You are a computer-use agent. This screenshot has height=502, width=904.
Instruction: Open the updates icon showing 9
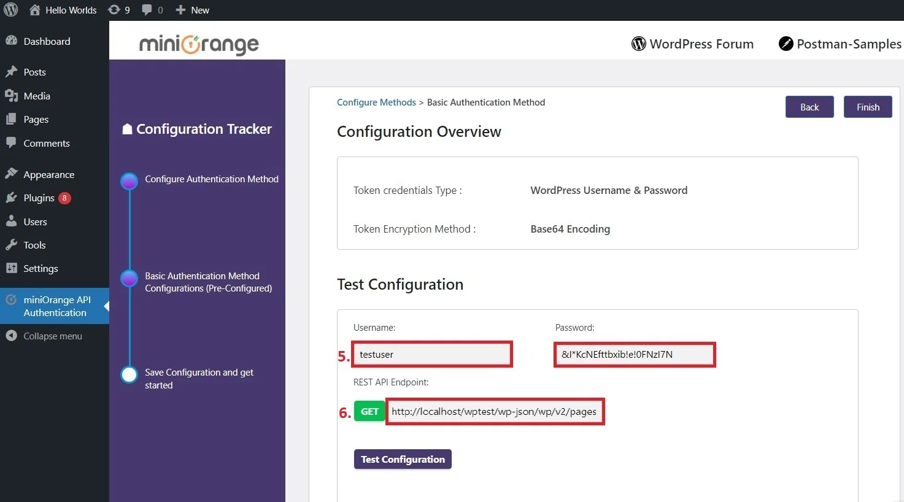pos(114,10)
